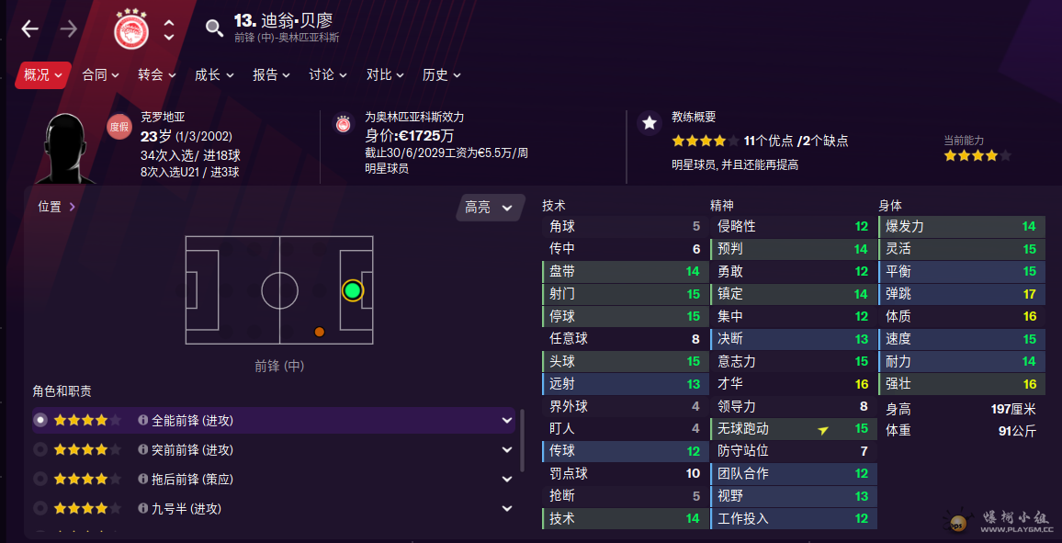The height and width of the screenshot is (543, 1062).
Task: Click the coach summary star icon
Action: pos(650,122)
